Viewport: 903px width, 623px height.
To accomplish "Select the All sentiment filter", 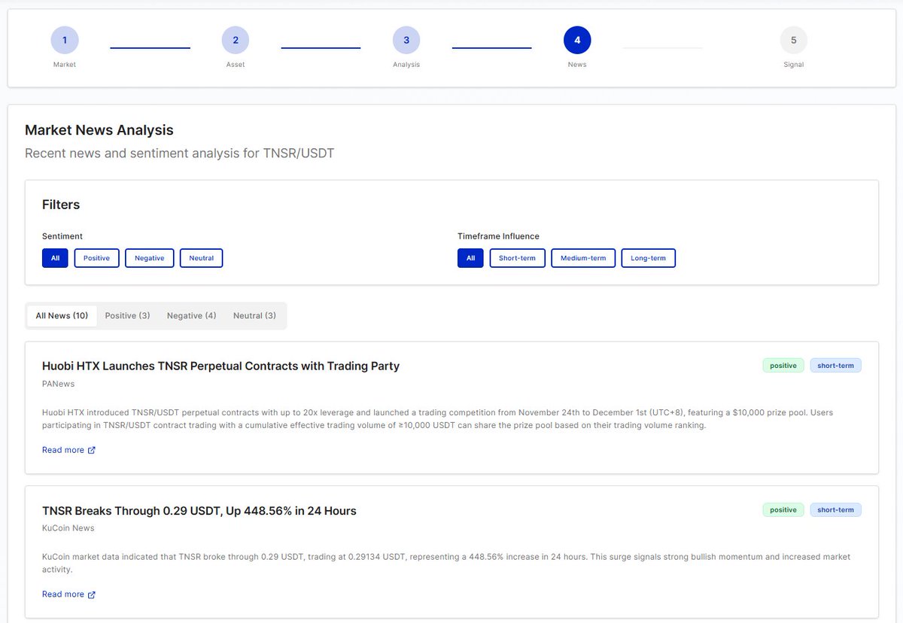I will click(x=55, y=258).
